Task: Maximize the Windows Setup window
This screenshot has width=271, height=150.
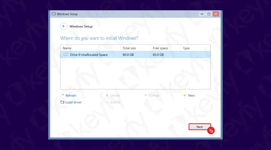Action: coord(209,14)
